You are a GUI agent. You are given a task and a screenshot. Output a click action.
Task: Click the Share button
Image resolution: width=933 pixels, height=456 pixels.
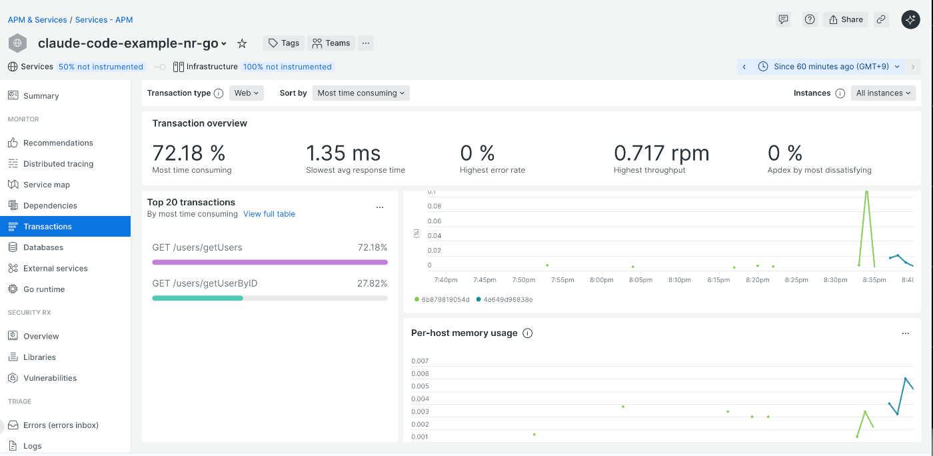846,19
